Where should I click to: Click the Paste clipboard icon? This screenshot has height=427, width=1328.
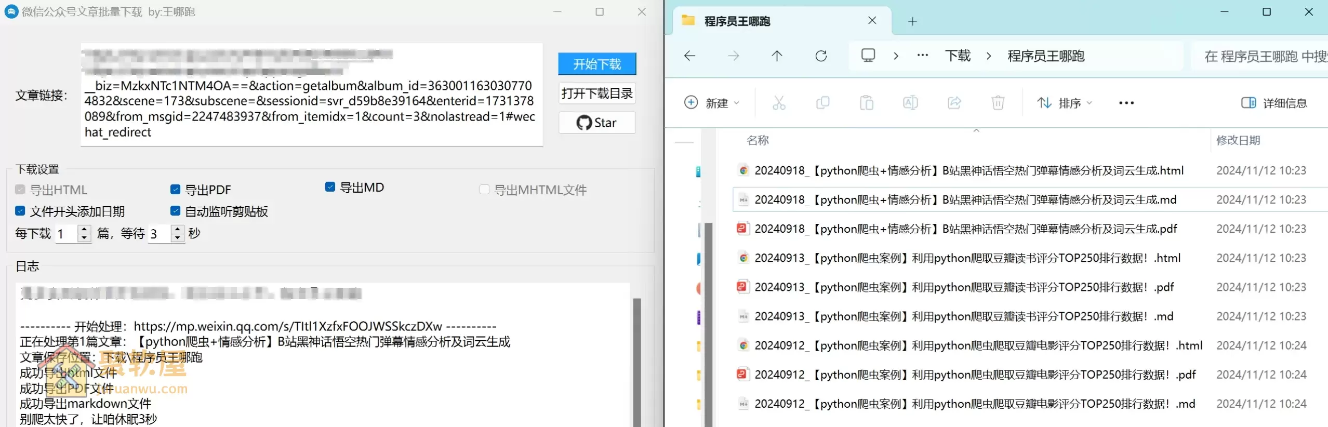click(x=867, y=103)
